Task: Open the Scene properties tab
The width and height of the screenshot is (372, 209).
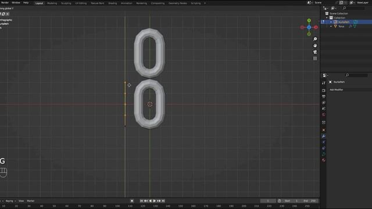Action: (324, 109)
